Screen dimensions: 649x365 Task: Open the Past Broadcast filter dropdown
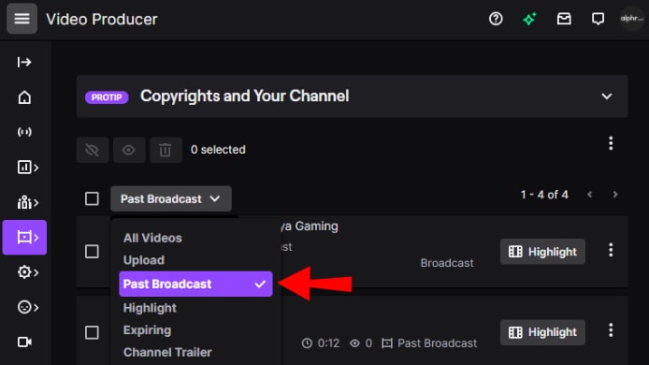(x=171, y=198)
